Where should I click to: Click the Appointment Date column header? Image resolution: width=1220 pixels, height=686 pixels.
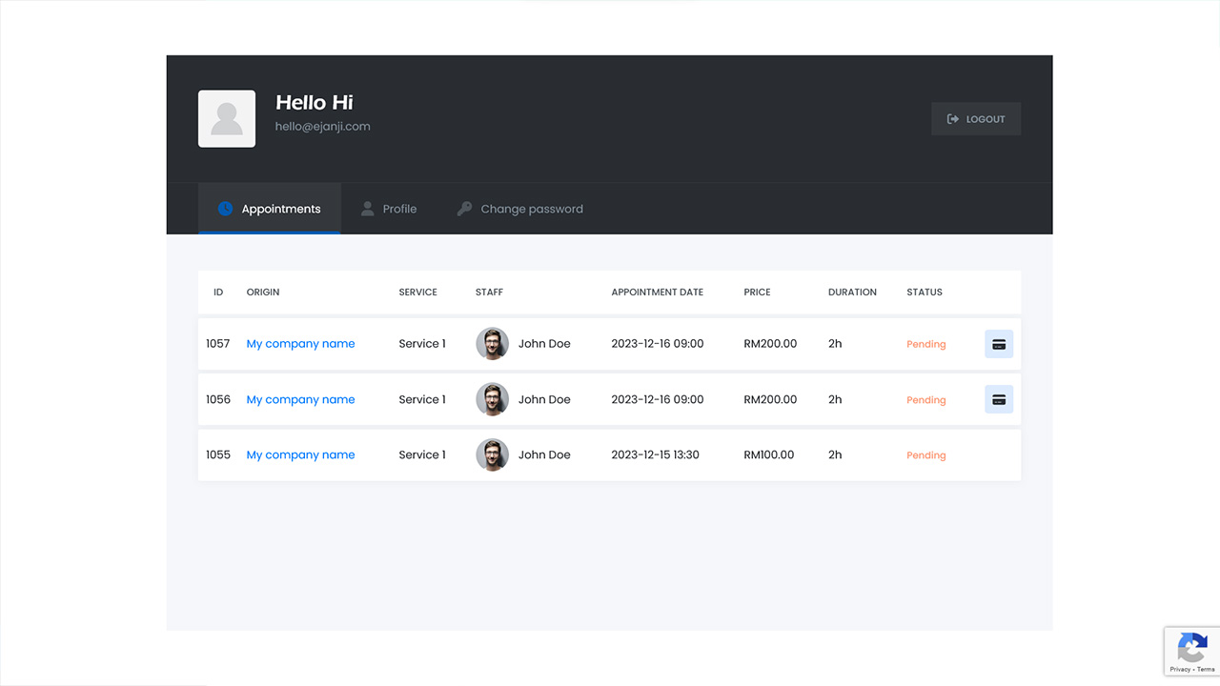pos(657,292)
